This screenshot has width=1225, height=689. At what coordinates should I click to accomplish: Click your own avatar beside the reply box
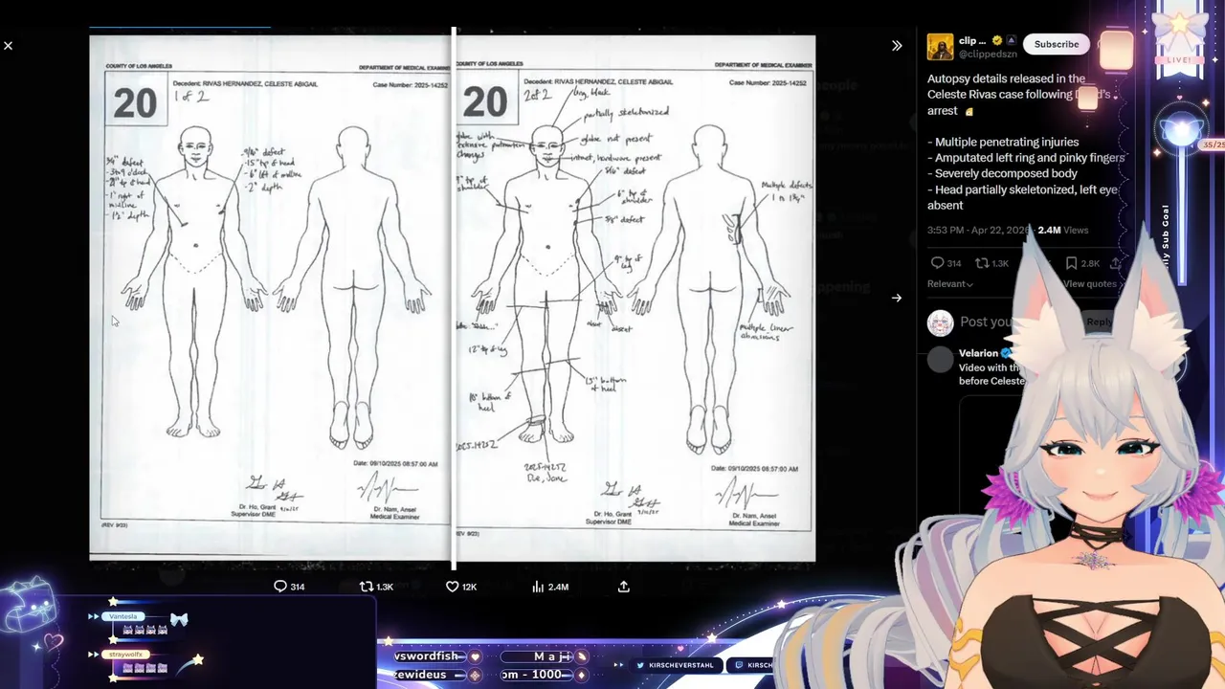point(941,322)
